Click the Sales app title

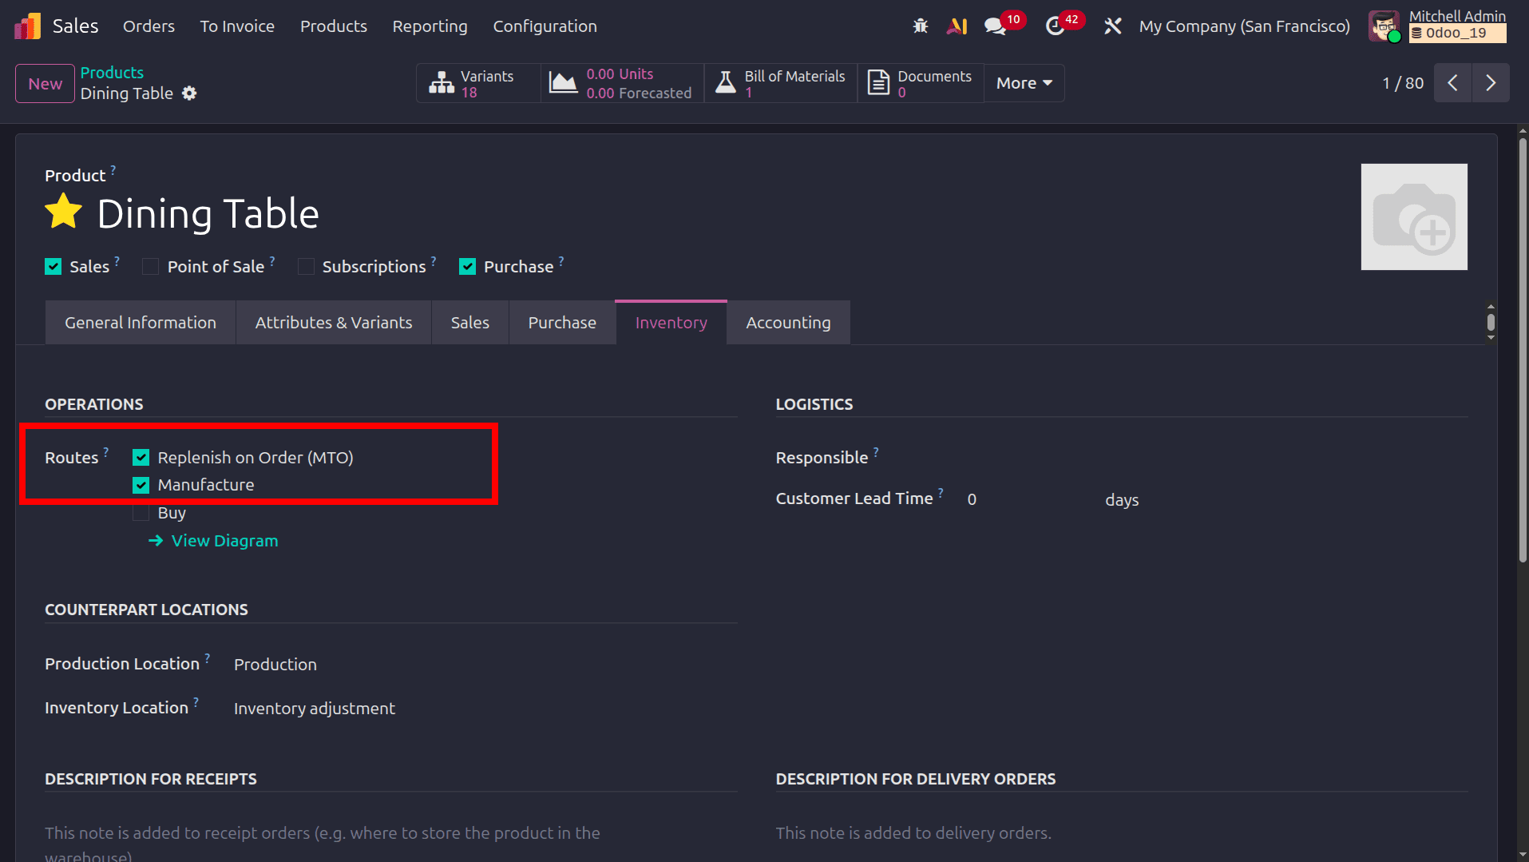click(76, 26)
